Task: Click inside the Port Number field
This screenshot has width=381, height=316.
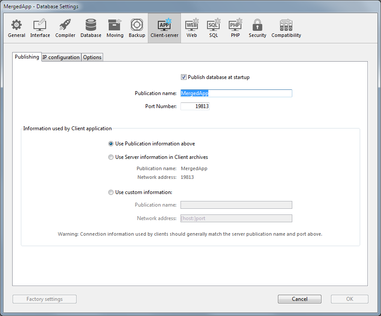Action: (x=195, y=106)
